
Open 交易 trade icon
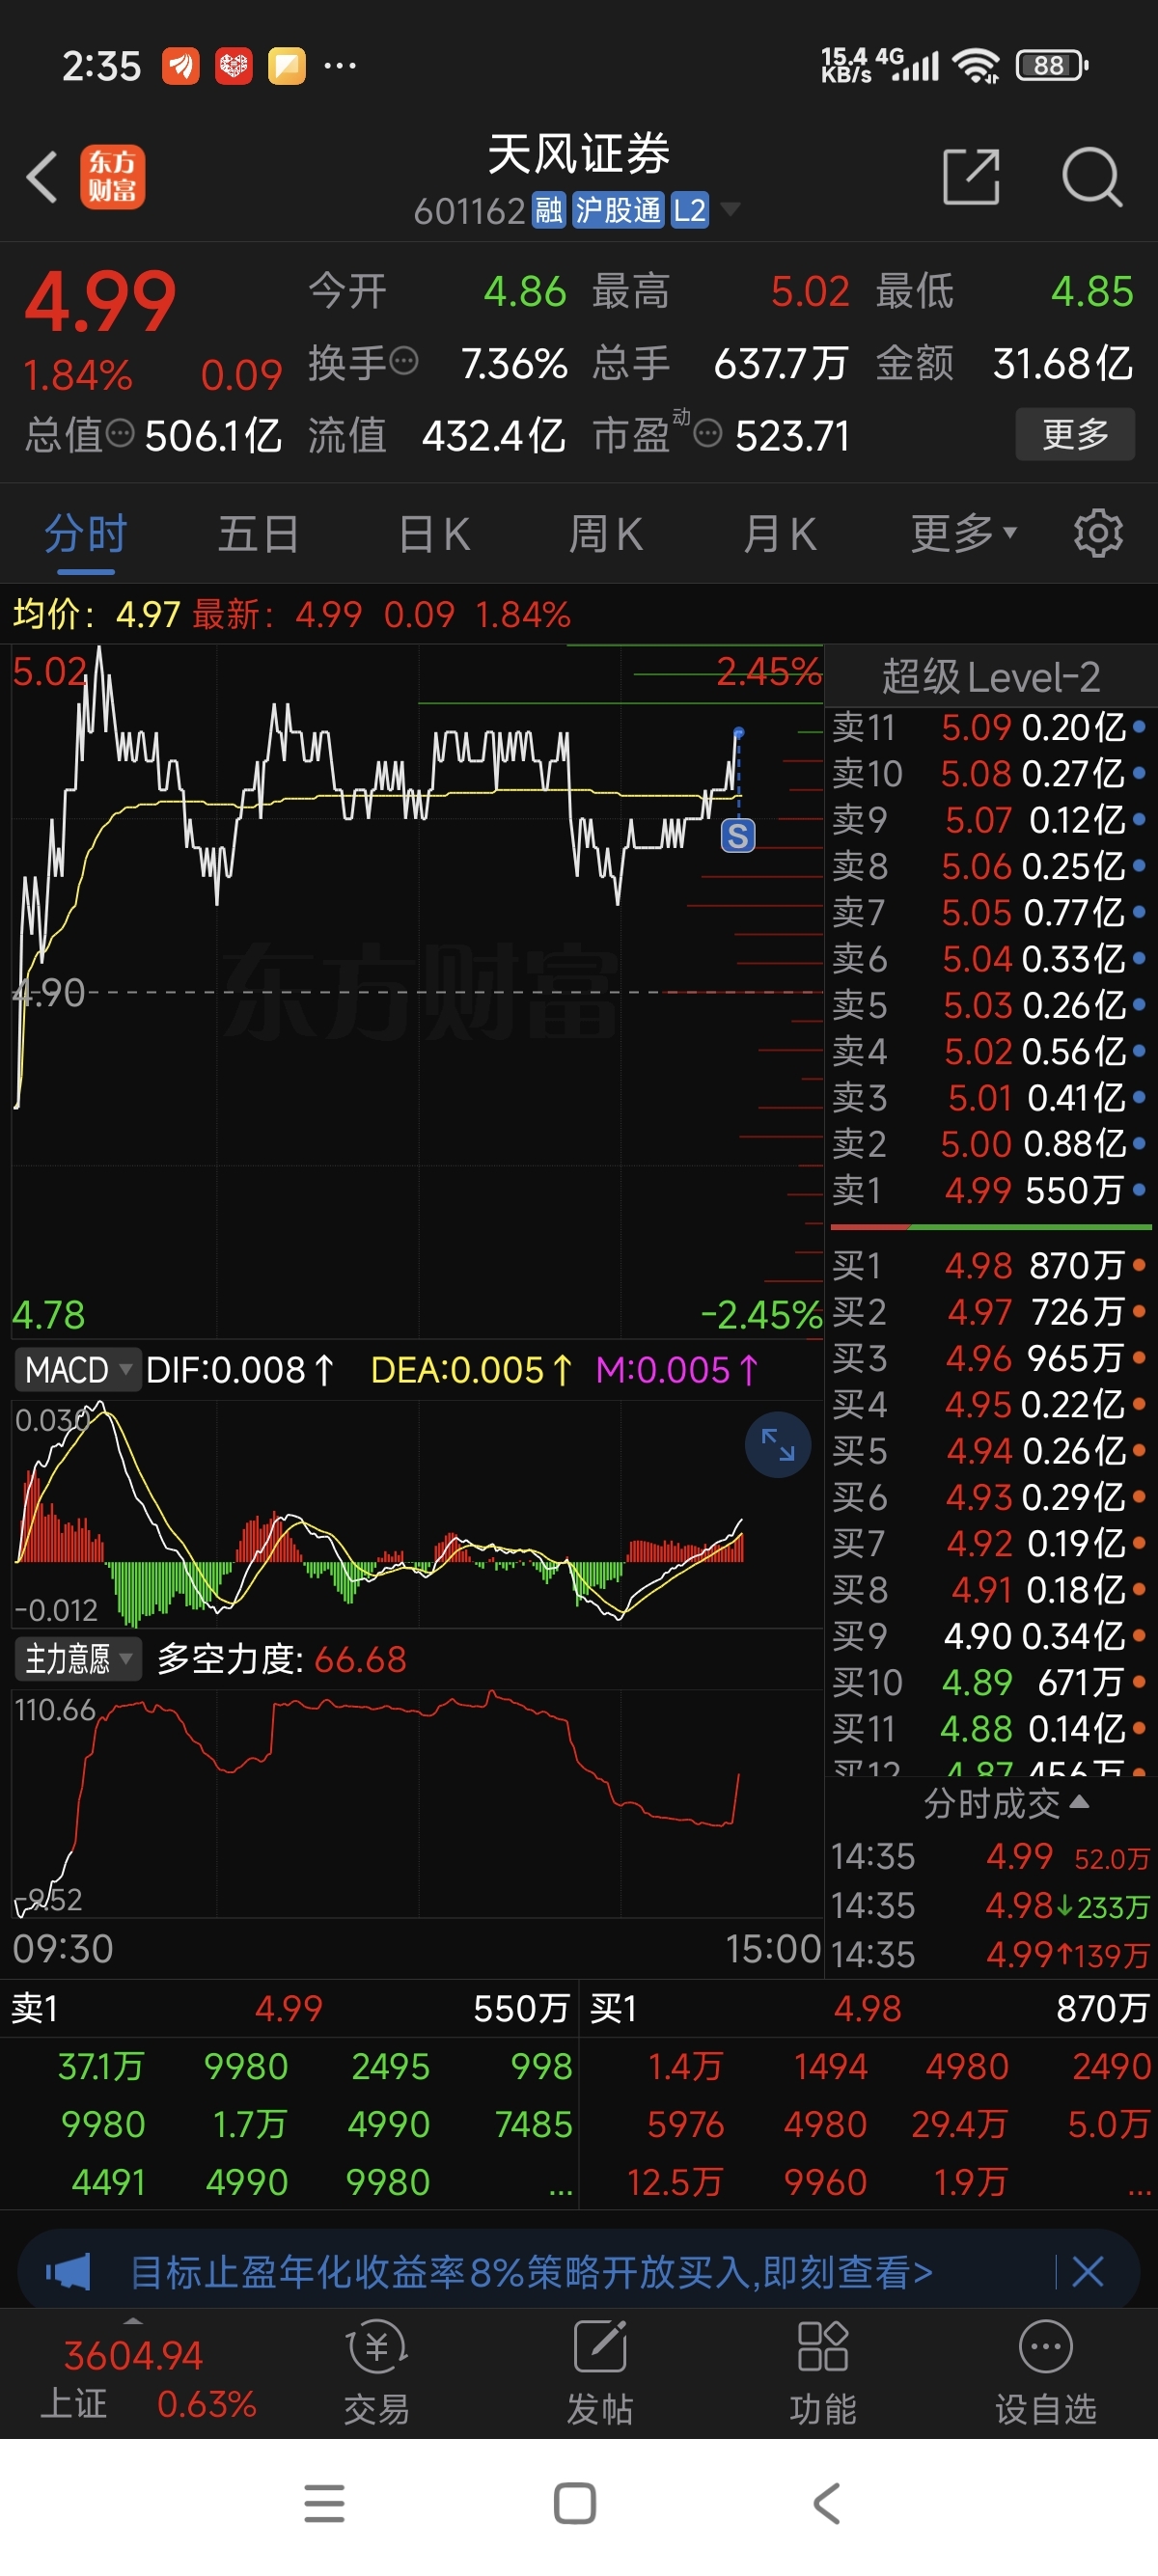376,2372
